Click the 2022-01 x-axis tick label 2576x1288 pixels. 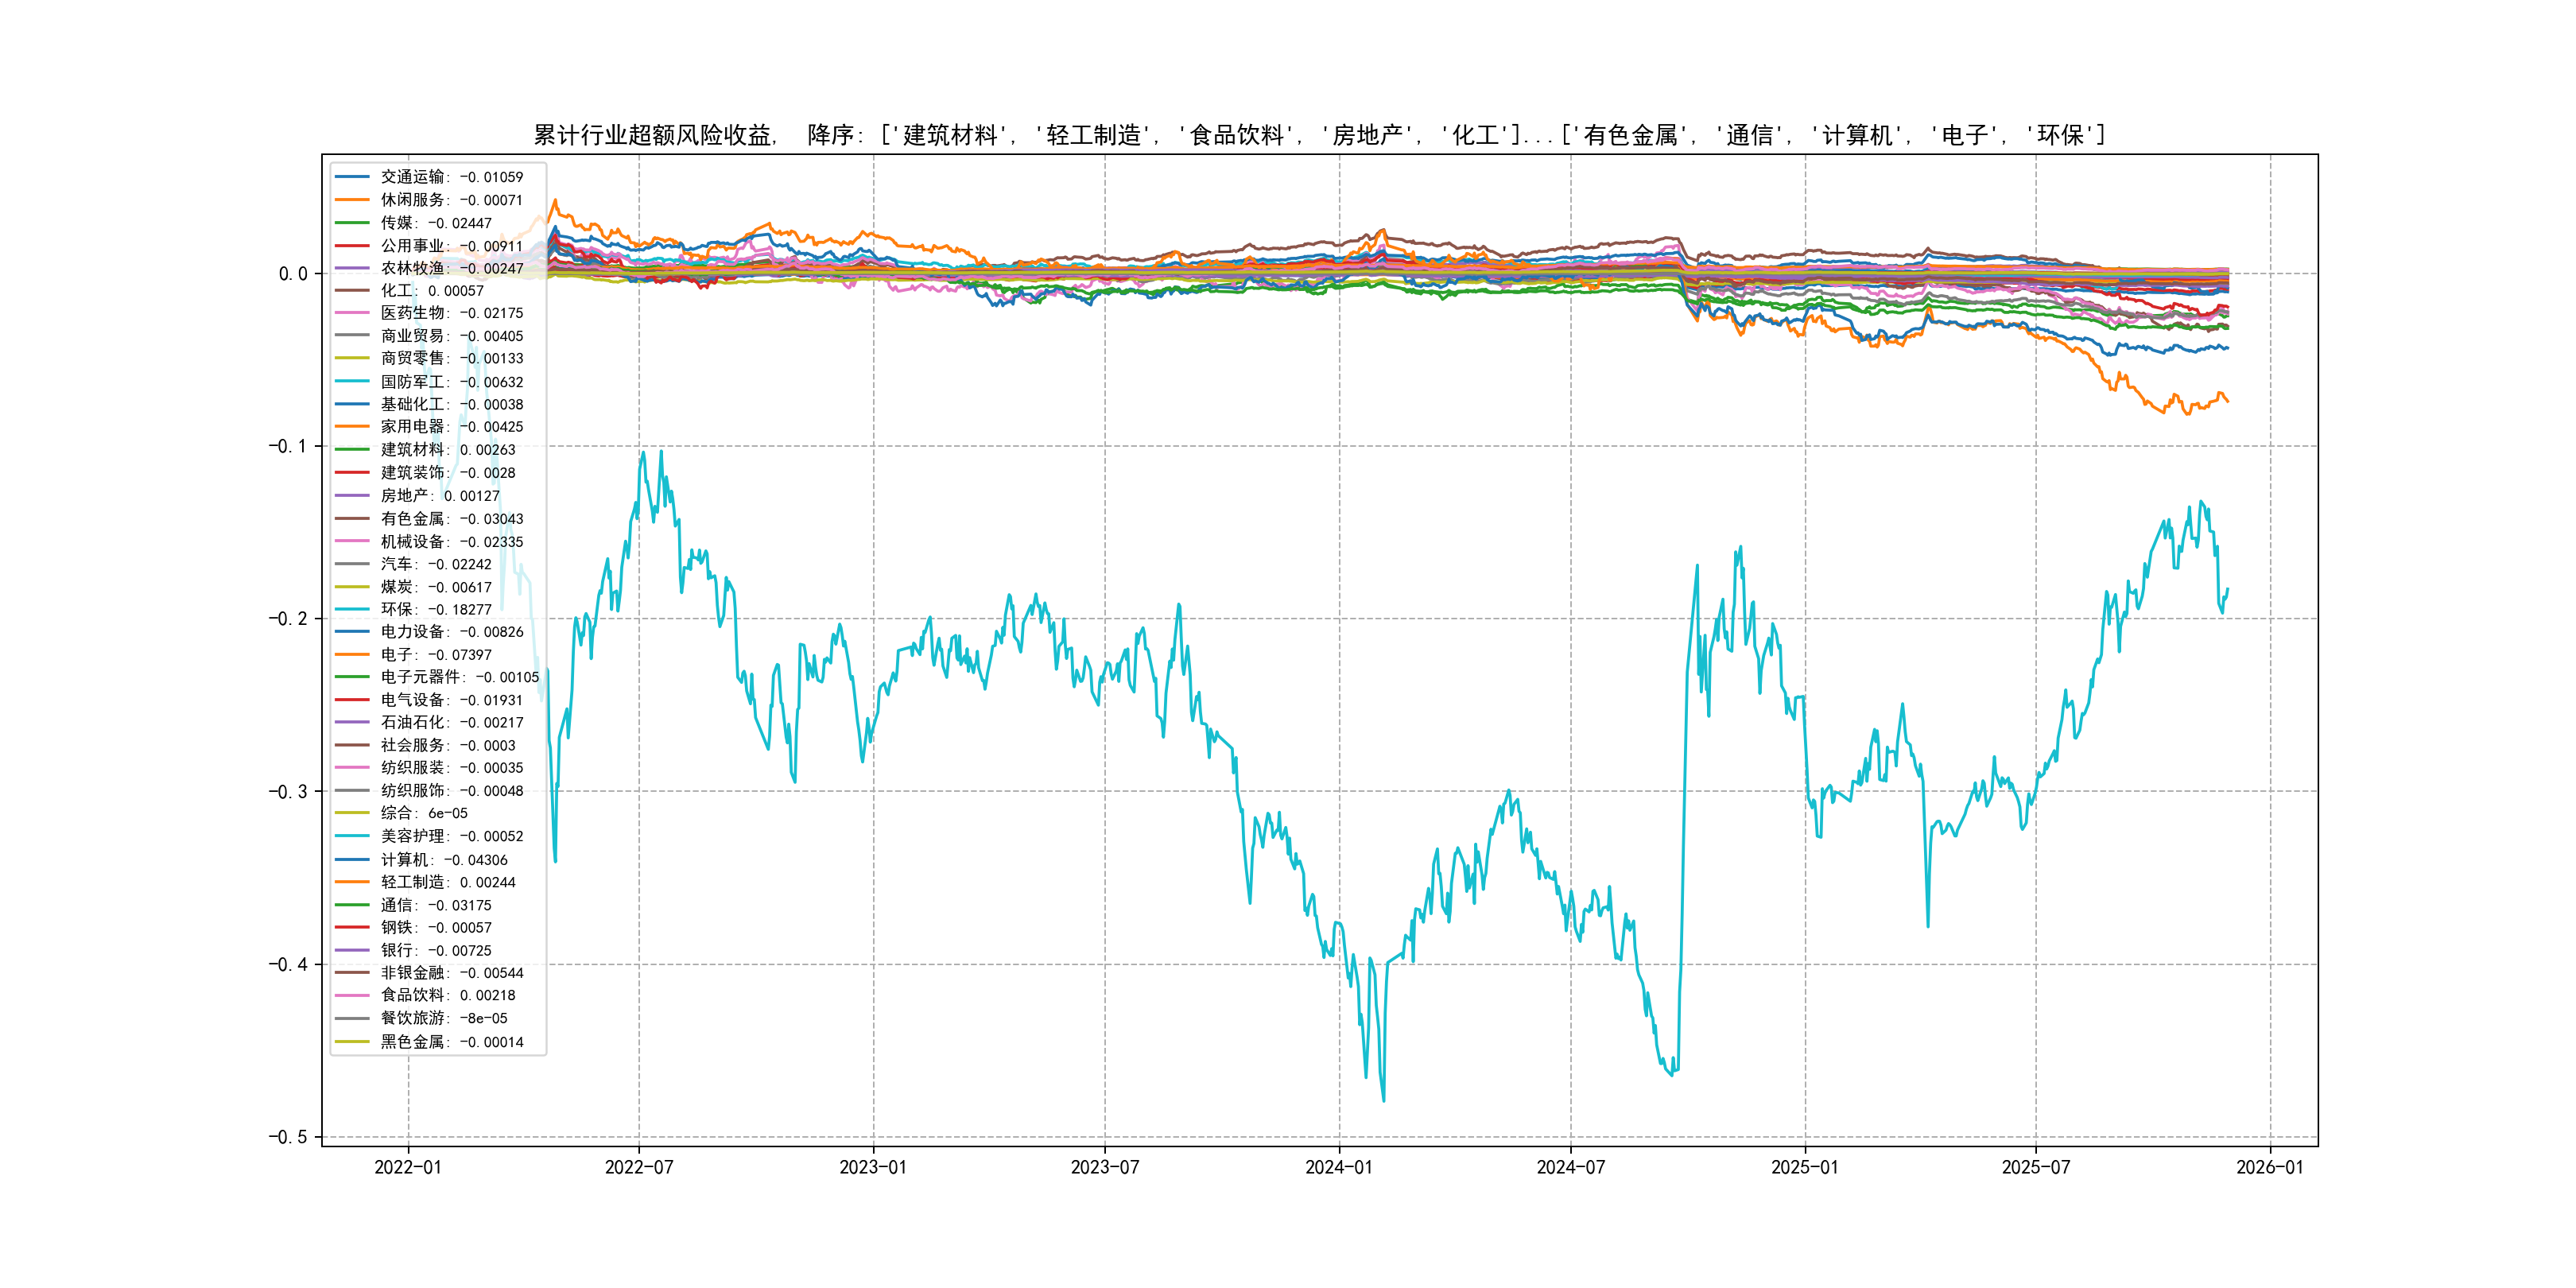click(407, 1167)
